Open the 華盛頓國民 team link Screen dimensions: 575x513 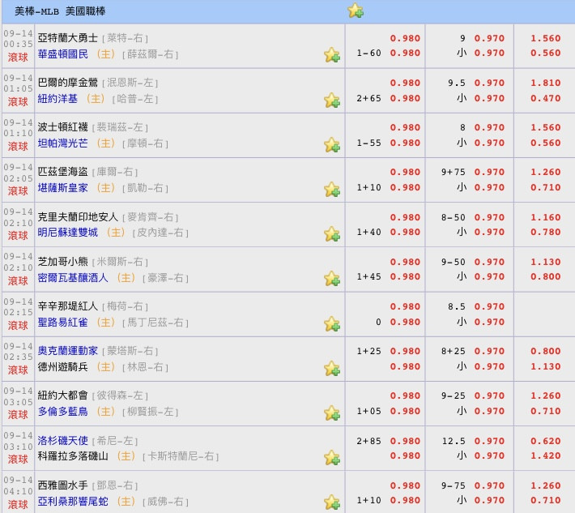click(x=63, y=54)
